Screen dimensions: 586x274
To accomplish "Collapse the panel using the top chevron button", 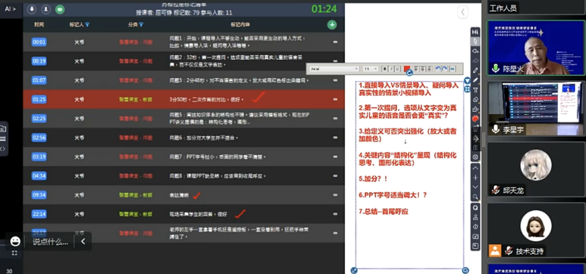I will coord(462,13).
